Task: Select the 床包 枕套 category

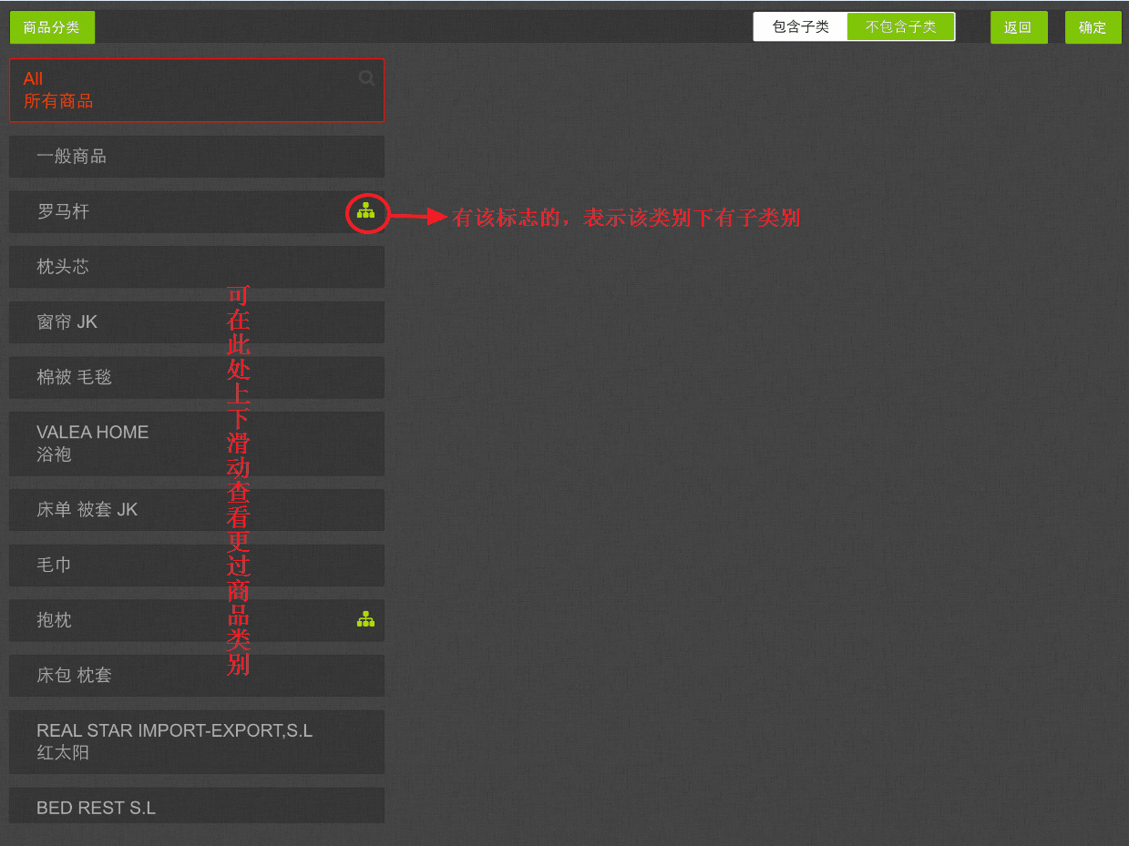Action: pyautogui.click(x=197, y=676)
